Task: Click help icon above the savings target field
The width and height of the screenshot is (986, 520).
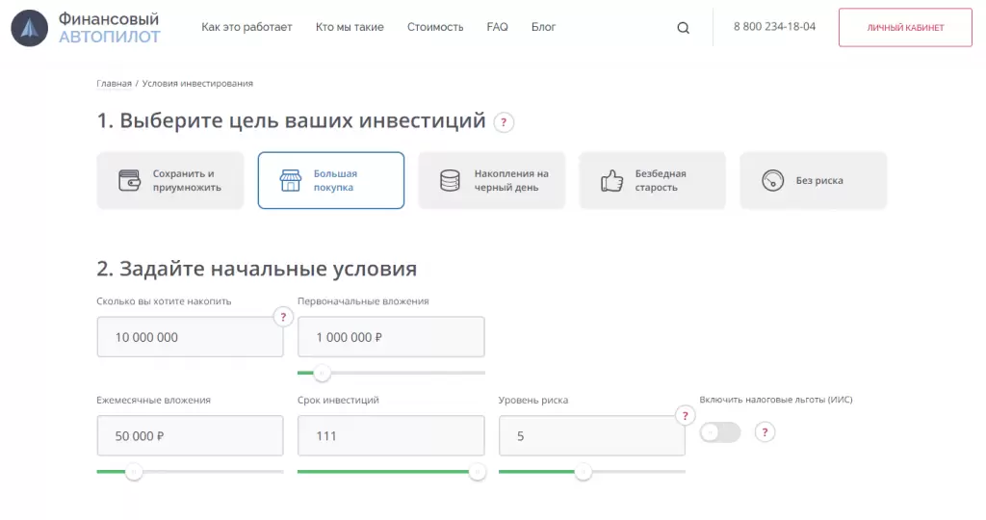Action: click(283, 317)
